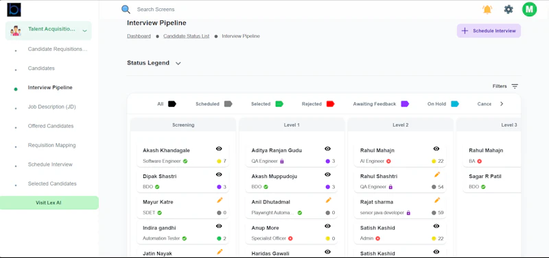Edit Jatin Nayak card pencil icon
The image size is (549, 258).
pos(220,251)
